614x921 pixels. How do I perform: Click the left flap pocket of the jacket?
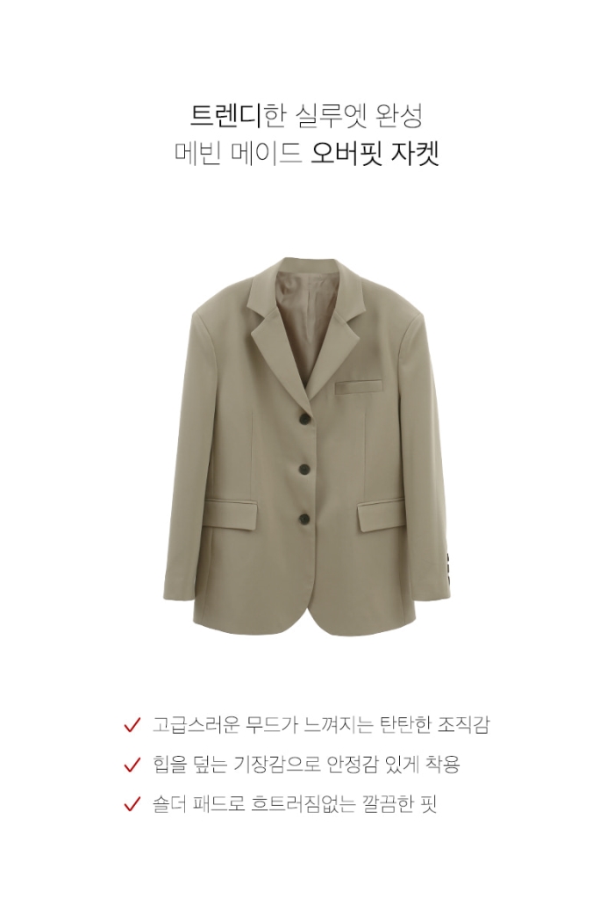(232, 515)
